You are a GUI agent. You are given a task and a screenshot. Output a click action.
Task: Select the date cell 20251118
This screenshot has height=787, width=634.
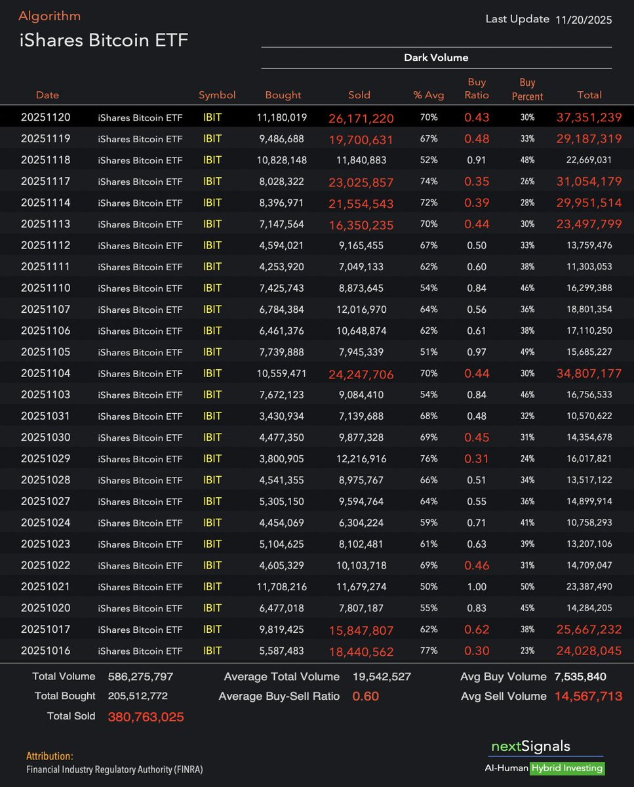[x=46, y=160]
